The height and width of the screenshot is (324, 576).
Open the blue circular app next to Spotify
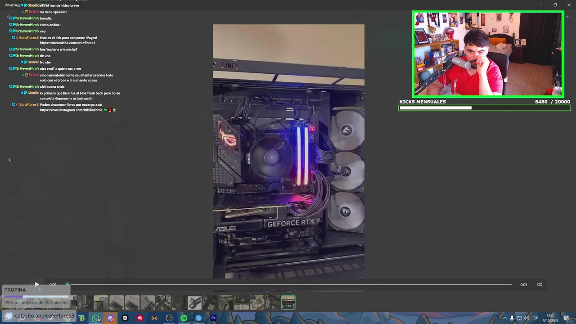198,318
